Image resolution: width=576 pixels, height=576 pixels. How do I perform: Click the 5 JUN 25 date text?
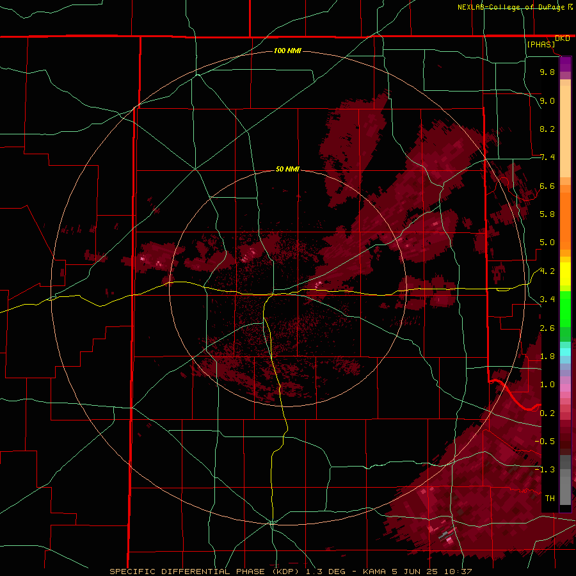point(414,572)
